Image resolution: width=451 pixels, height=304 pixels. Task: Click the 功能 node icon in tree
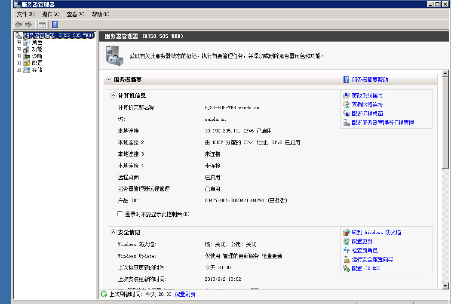pos(27,49)
